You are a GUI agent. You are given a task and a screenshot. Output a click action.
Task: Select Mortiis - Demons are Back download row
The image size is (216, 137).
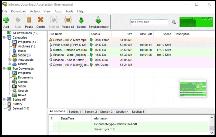click(131, 50)
